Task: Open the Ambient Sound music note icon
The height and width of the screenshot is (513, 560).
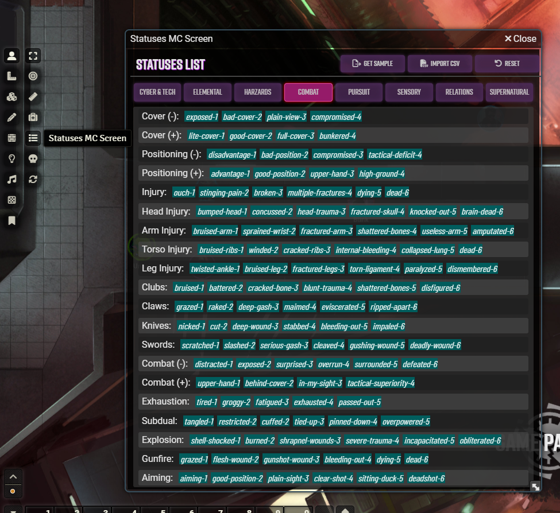Action: point(11,180)
